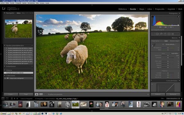Viewport: 184px width, 115px height.
Task: Switch to Libro module
Action: [x=150, y=9]
